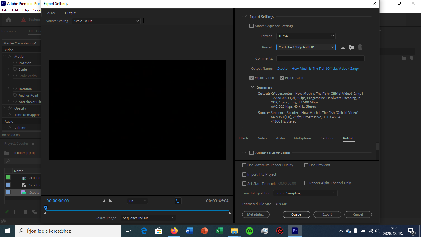Screen dimensions: 421x237
Task: Open File Explorer from the taskbar
Action: click(x=235, y=231)
